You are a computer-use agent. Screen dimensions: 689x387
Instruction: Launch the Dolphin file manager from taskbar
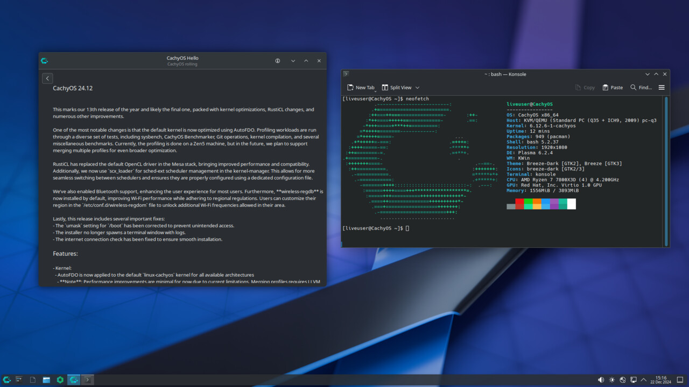tap(46, 380)
